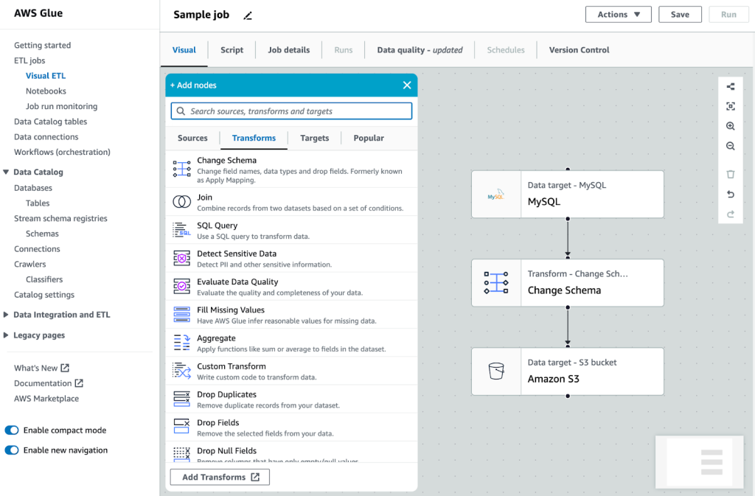Zoom out on the canvas
The image size is (755, 496).
(731, 146)
